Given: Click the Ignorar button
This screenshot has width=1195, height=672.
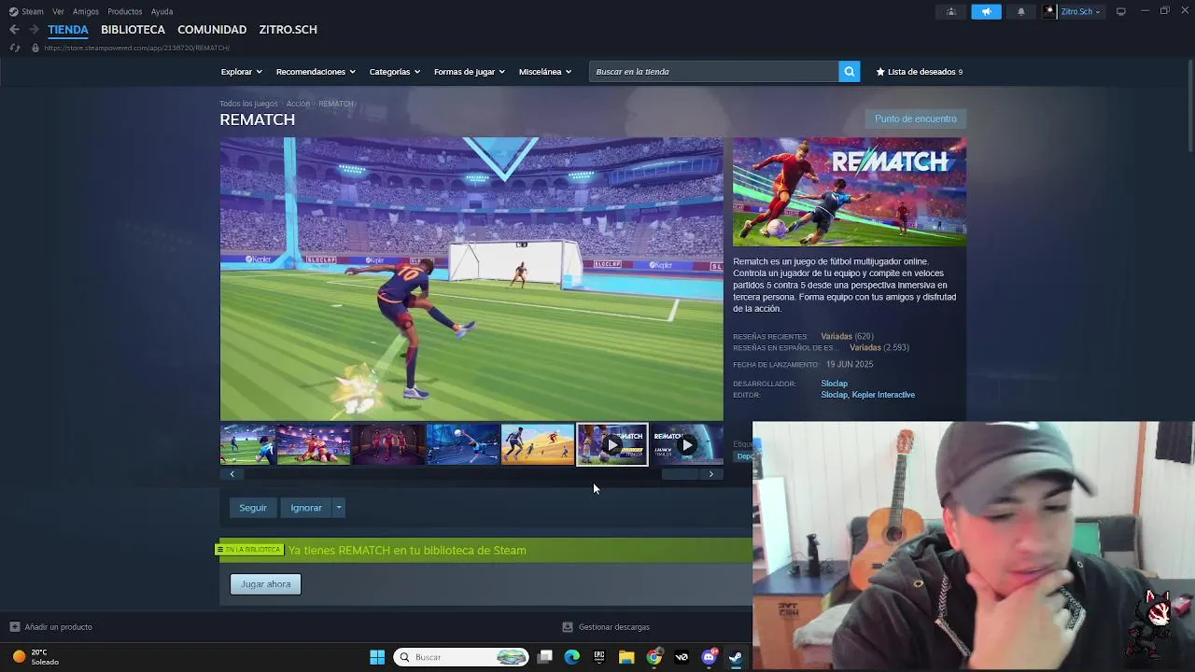Looking at the screenshot, I should [306, 508].
